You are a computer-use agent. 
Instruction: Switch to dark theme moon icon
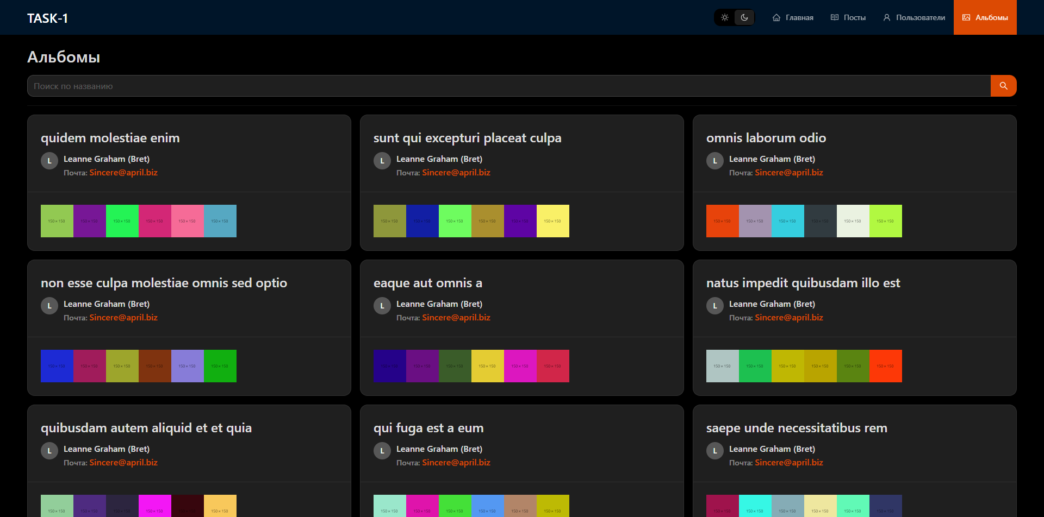coord(744,17)
